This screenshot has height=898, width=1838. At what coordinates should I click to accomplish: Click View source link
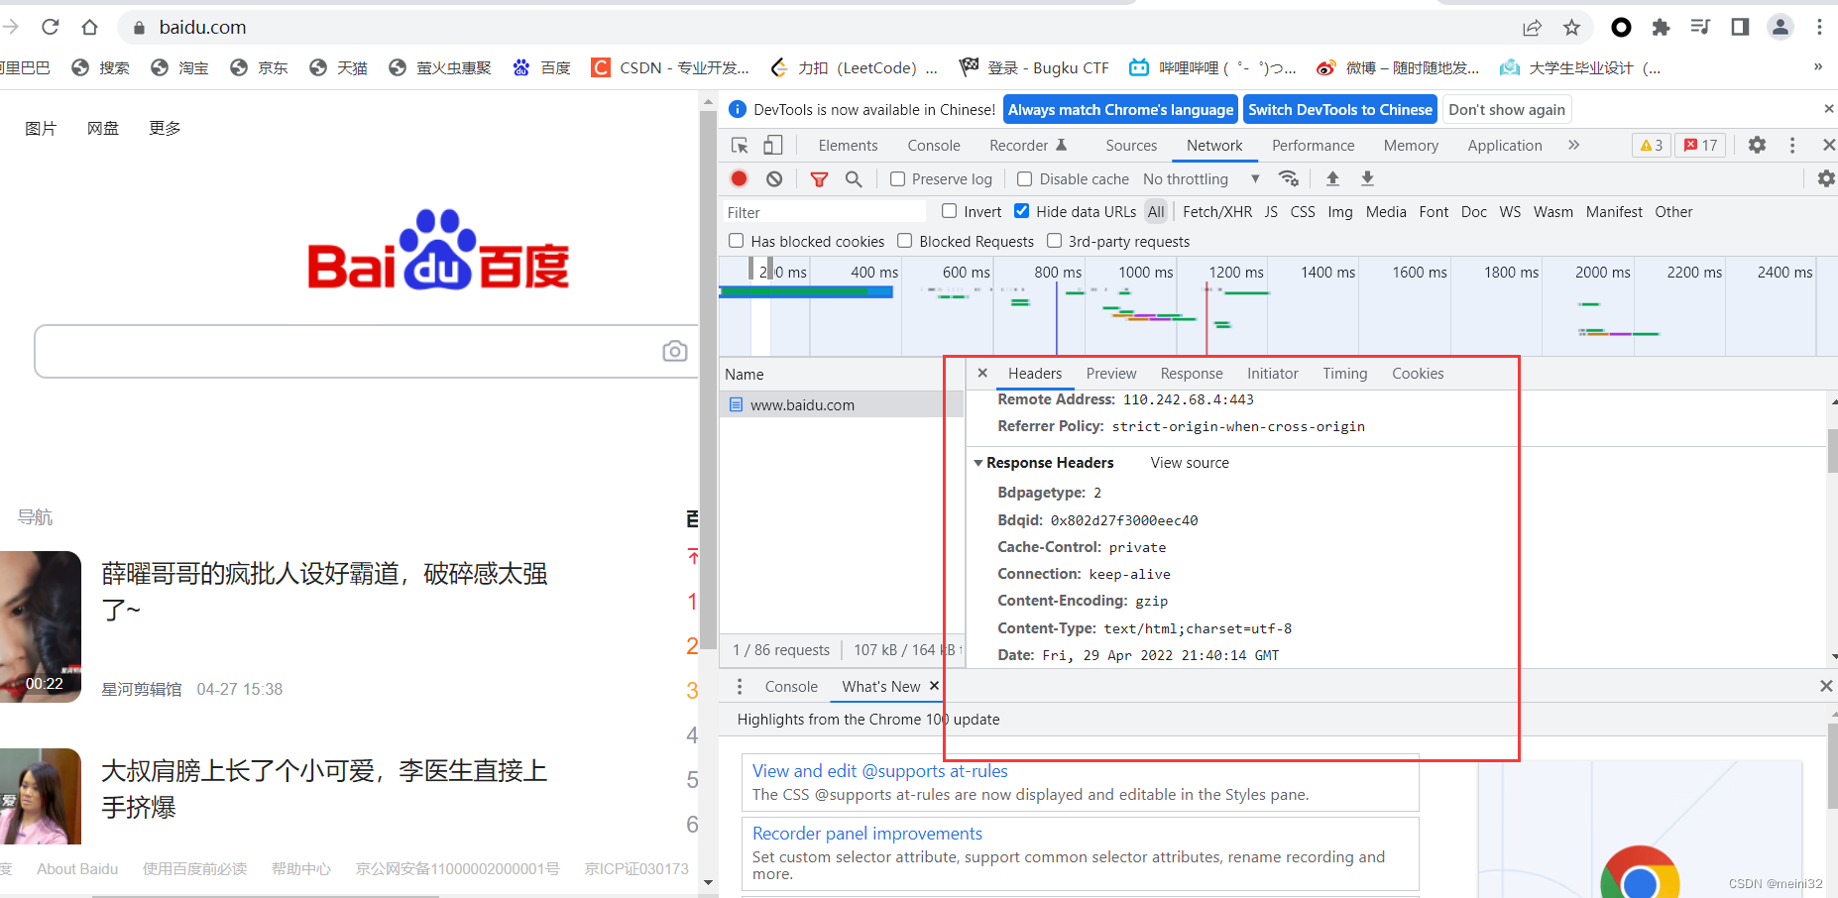(1190, 463)
